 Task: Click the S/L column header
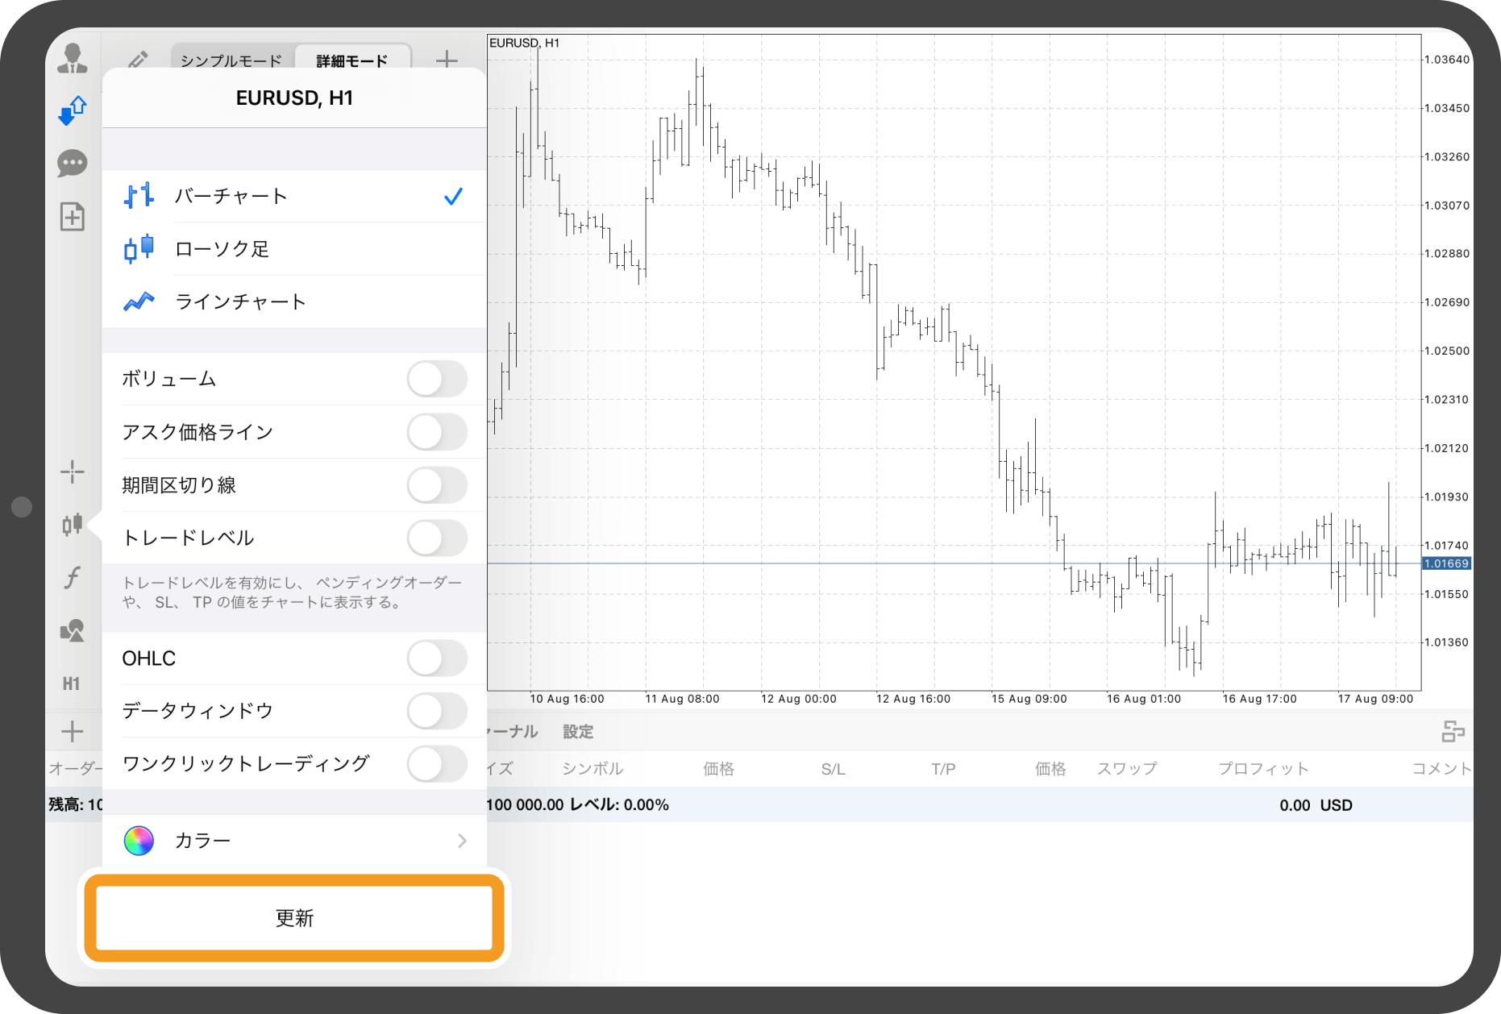pos(834,769)
